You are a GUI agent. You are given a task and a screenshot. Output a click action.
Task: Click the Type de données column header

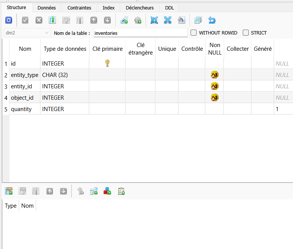click(65, 49)
